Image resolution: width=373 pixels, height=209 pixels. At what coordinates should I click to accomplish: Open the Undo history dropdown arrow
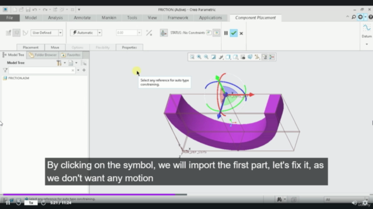point(40,10)
